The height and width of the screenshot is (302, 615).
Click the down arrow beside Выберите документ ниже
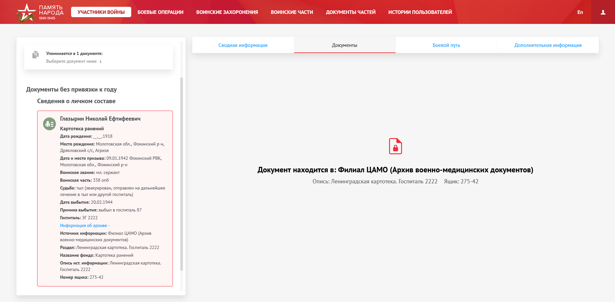click(x=101, y=61)
